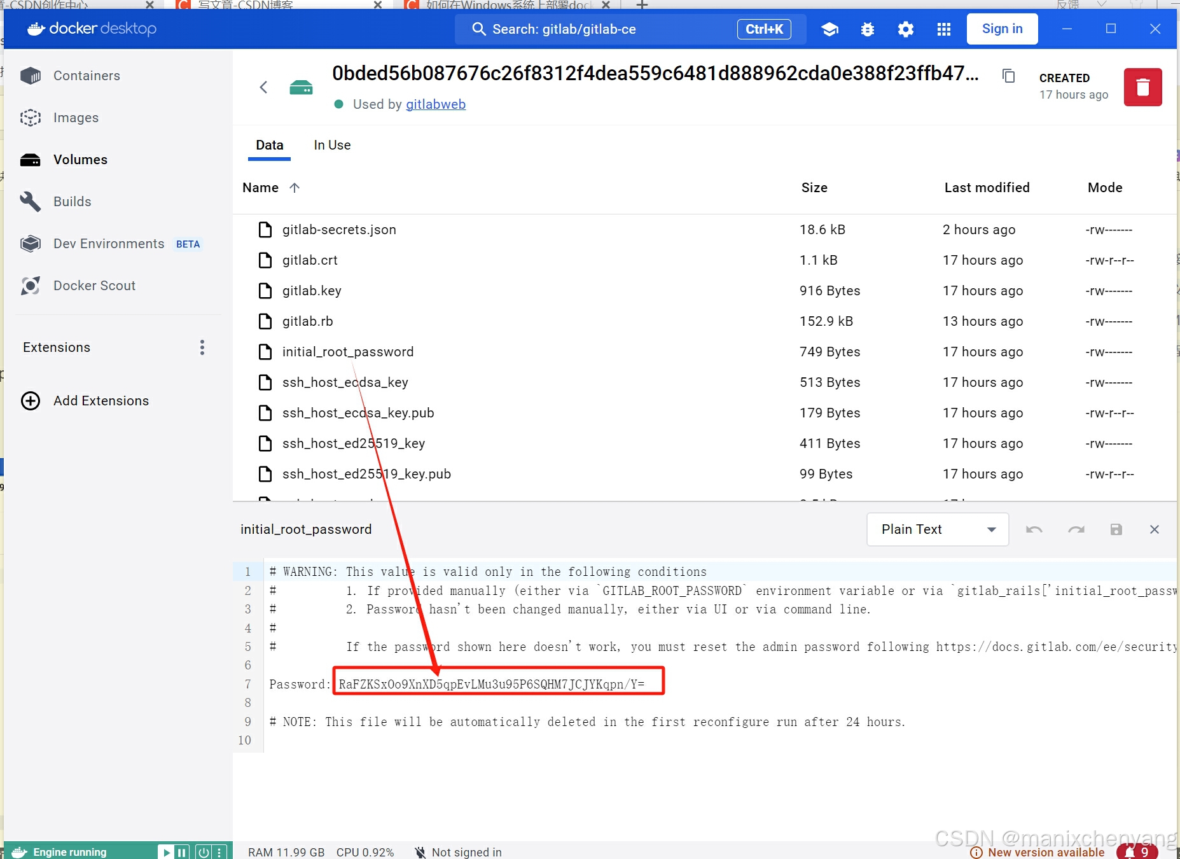This screenshot has height=859, width=1180.
Task: Resume the engine with play button
Action: pos(166,852)
